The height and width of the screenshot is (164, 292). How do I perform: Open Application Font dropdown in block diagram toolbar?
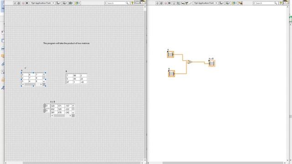click(x=205, y=3)
